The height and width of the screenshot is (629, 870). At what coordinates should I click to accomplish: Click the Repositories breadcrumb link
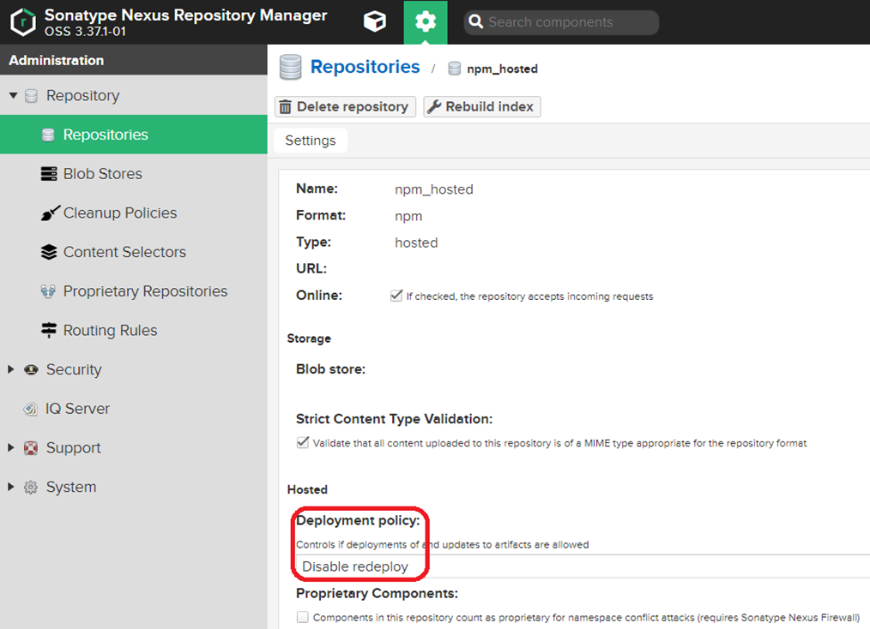click(366, 67)
